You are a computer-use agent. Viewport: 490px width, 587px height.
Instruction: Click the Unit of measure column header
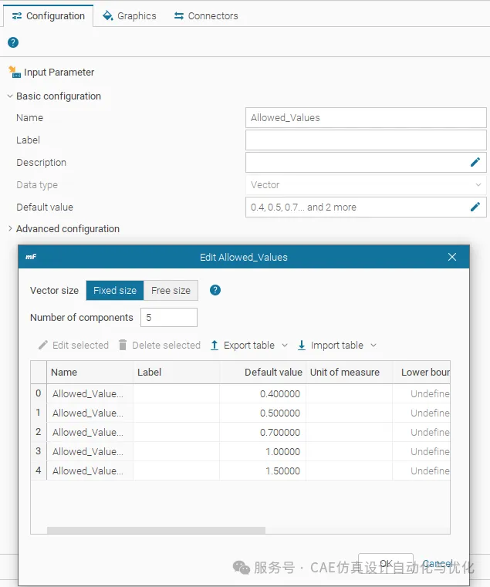point(349,372)
